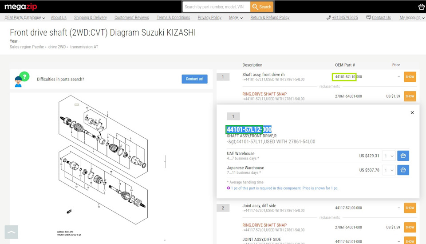
Task: Add Japanese Warehouse item to basket
Action: [x=403, y=170]
